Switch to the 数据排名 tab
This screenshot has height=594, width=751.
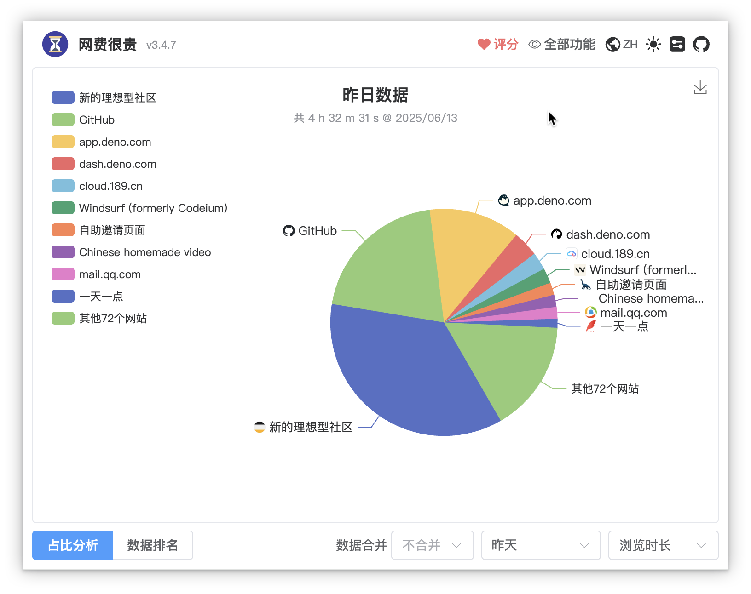[153, 545]
